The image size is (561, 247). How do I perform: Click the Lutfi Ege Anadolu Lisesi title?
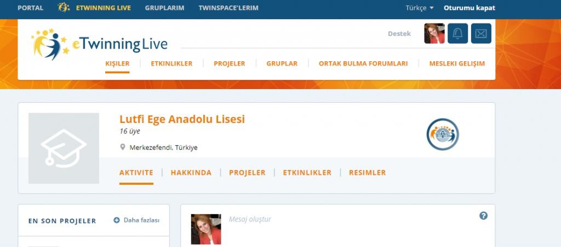pyautogui.click(x=182, y=119)
